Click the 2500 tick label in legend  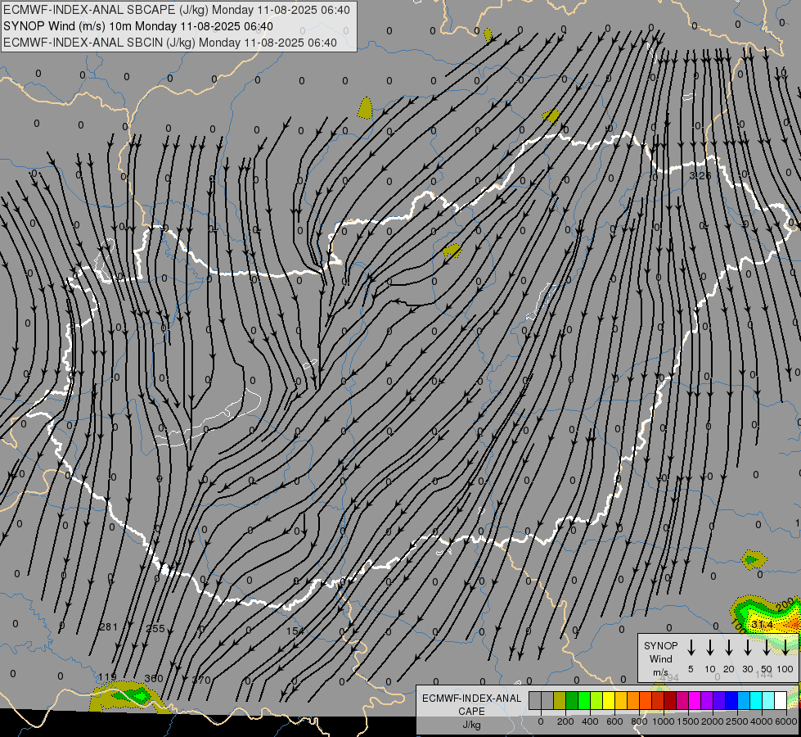pyautogui.click(x=736, y=721)
